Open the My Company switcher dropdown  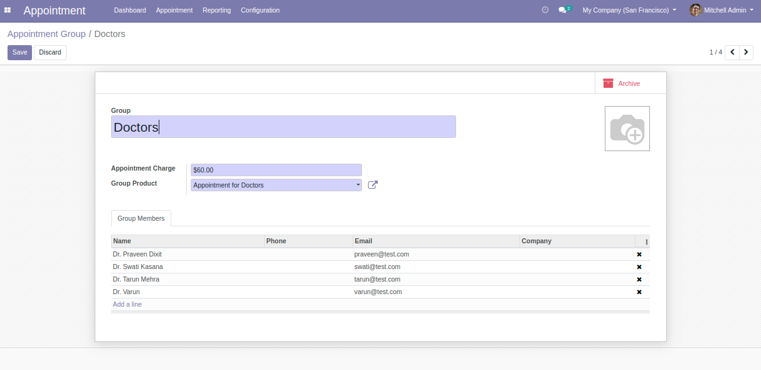[x=629, y=10]
